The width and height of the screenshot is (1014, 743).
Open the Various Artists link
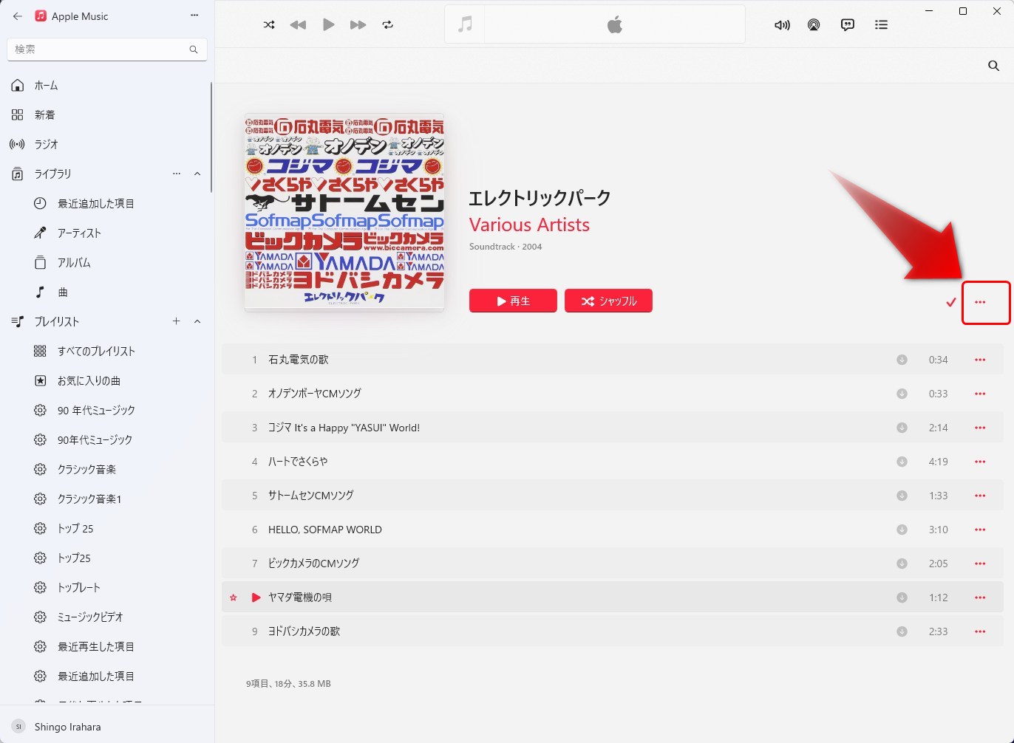pyautogui.click(x=529, y=225)
